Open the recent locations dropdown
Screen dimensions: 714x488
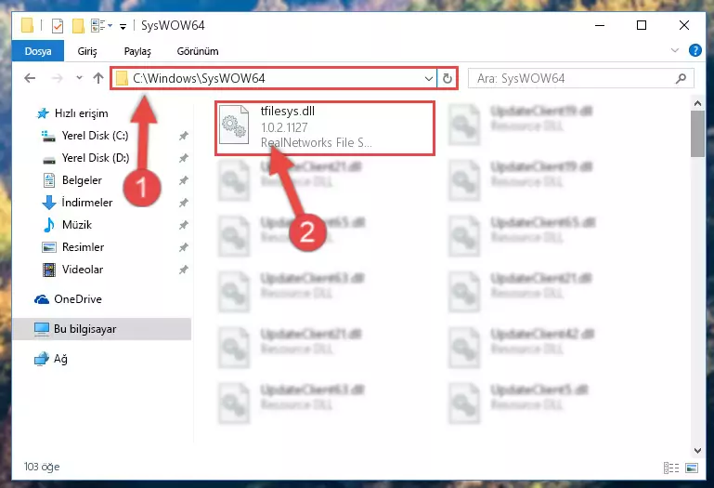pos(79,77)
